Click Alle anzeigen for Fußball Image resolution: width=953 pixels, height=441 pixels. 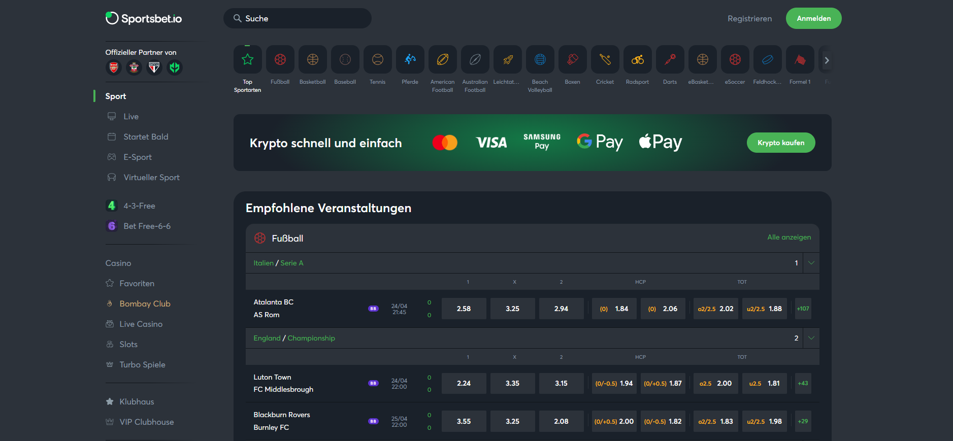pos(789,237)
